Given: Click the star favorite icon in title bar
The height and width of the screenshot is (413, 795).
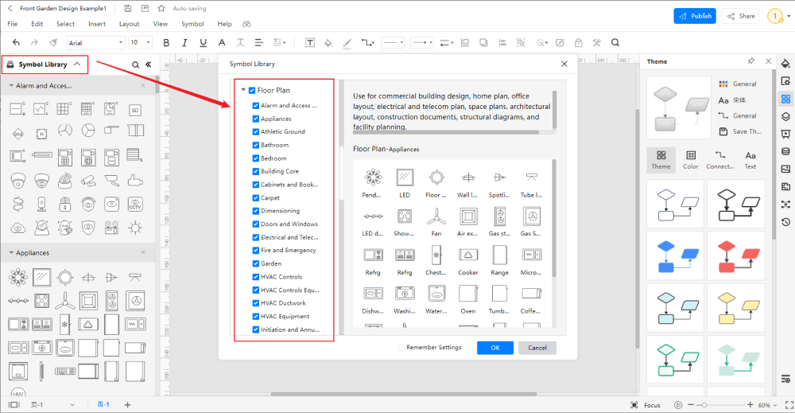Looking at the screenshot, I should [x=162, y=8].
